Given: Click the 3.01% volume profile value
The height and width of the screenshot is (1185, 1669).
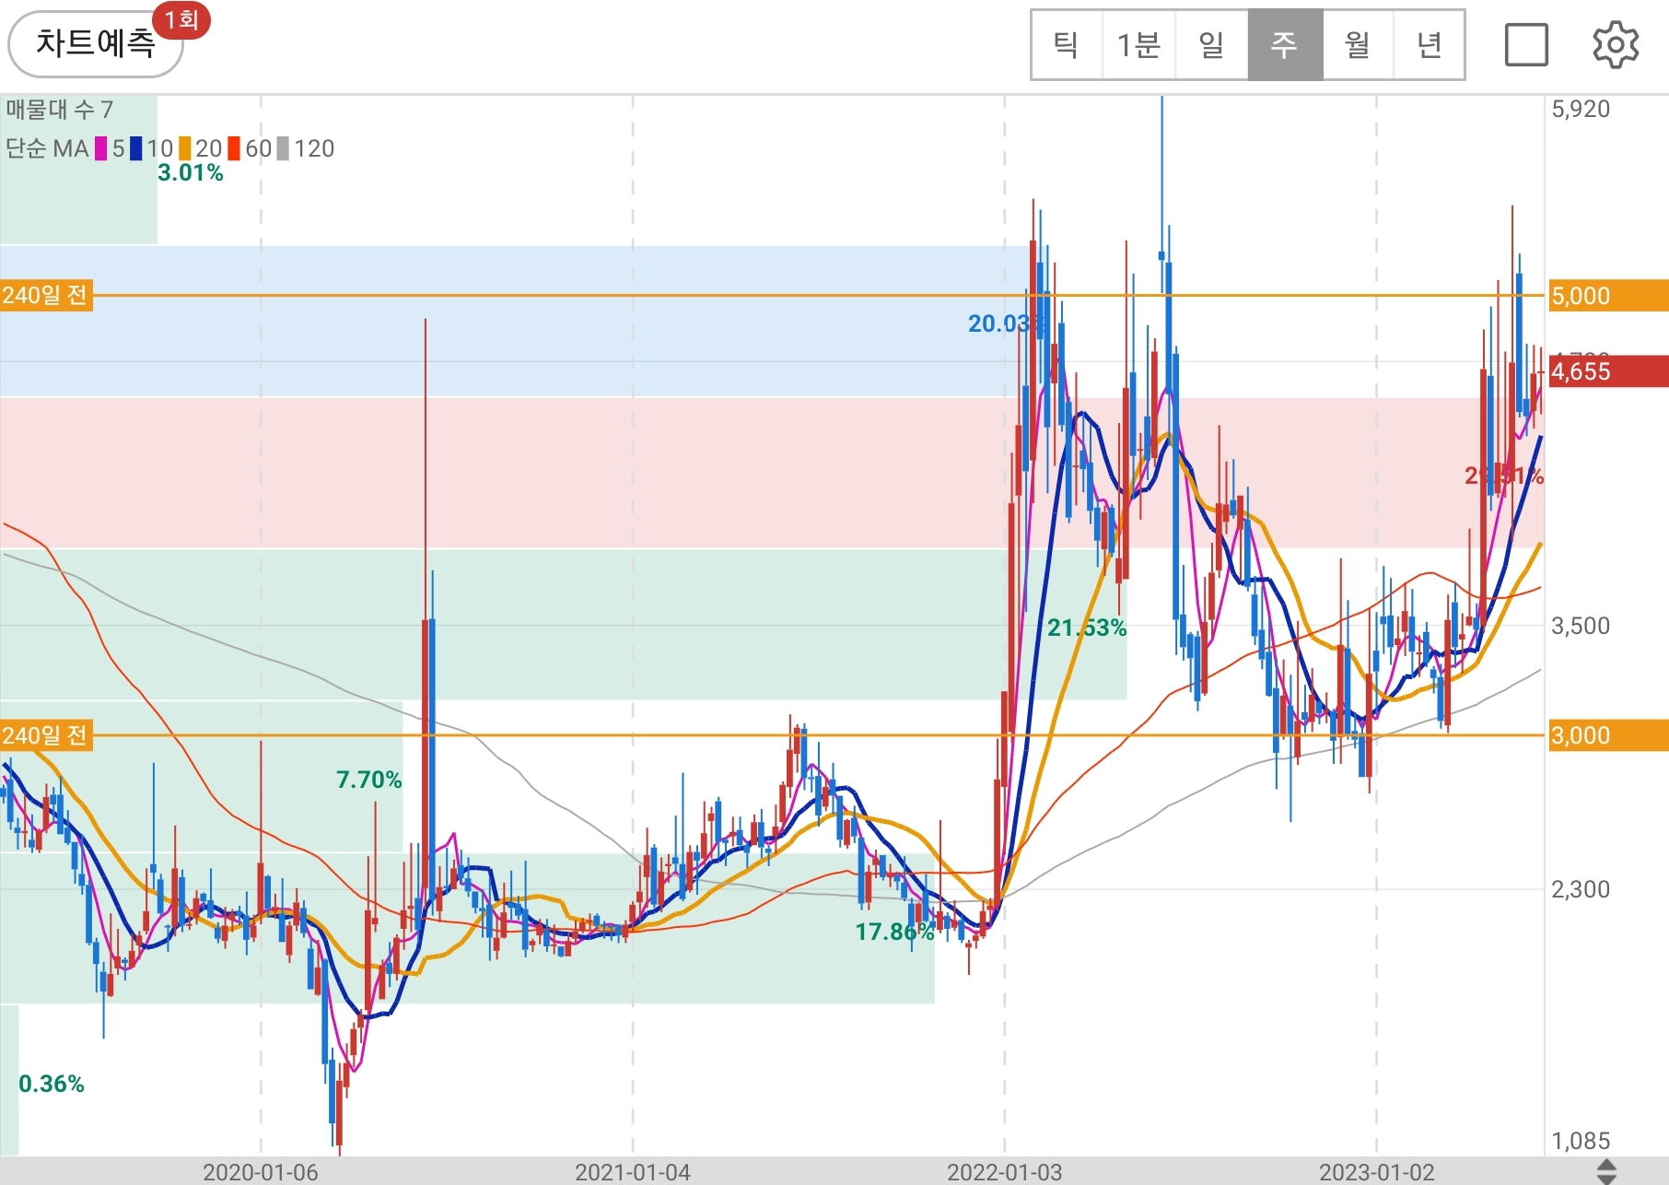Looking at the screenshot, I should tap(191, 172).
